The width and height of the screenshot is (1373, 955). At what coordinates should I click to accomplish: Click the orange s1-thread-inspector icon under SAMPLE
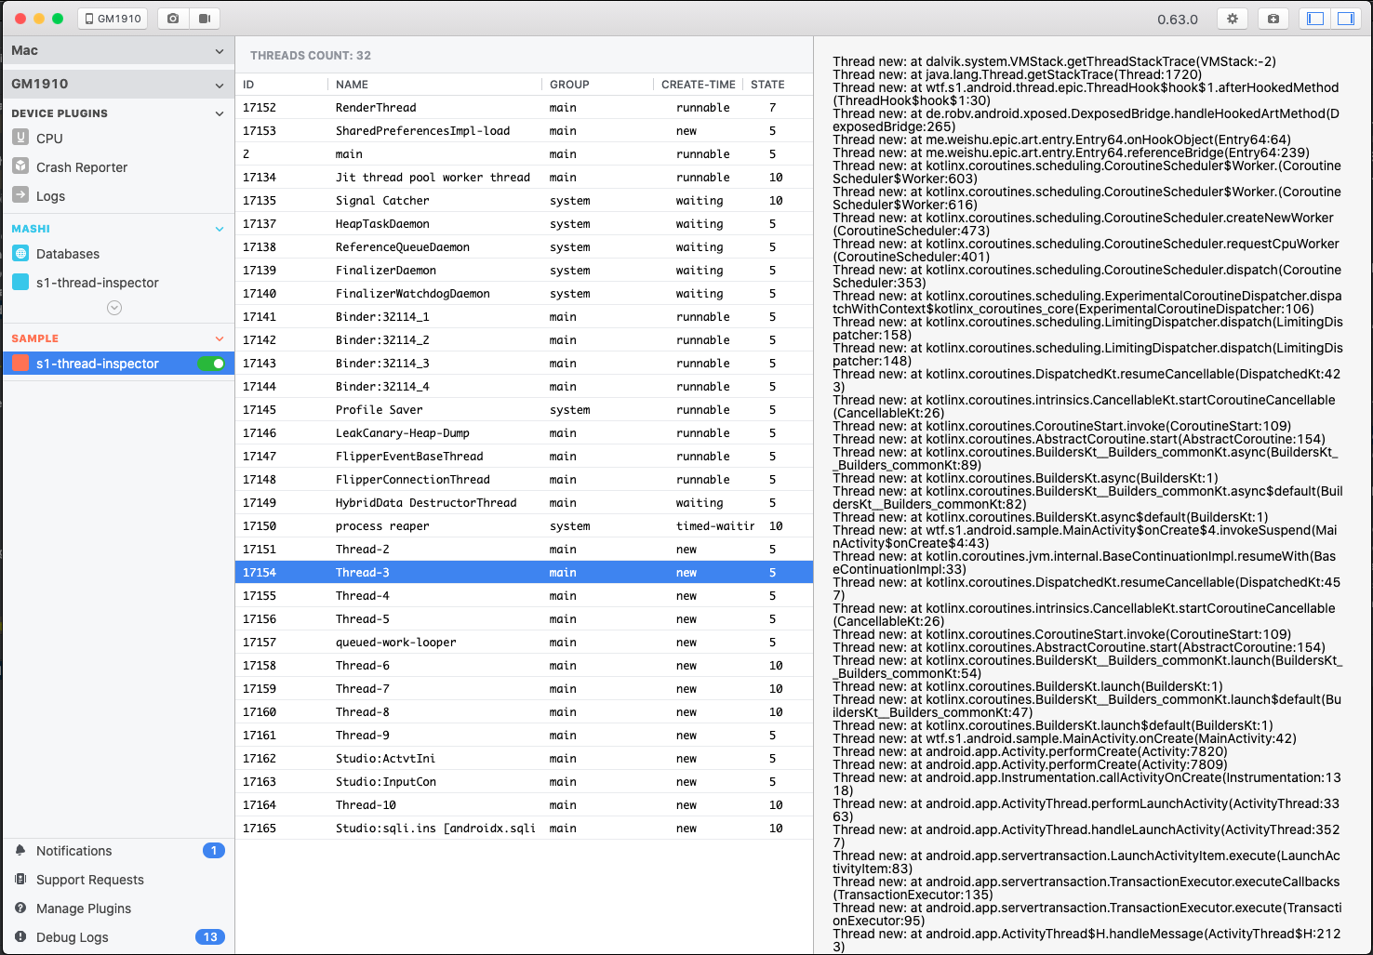click(20, 364)
